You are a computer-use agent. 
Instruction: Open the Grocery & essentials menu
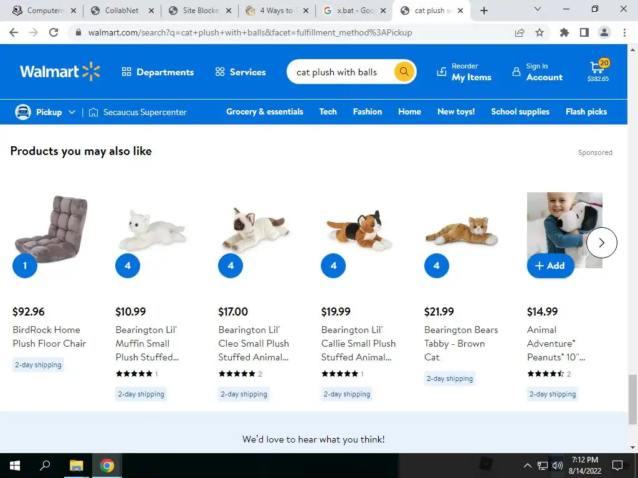tap(264, 111)
